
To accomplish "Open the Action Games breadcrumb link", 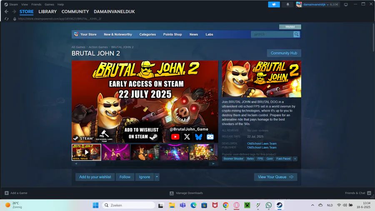I will coord(98,47).
